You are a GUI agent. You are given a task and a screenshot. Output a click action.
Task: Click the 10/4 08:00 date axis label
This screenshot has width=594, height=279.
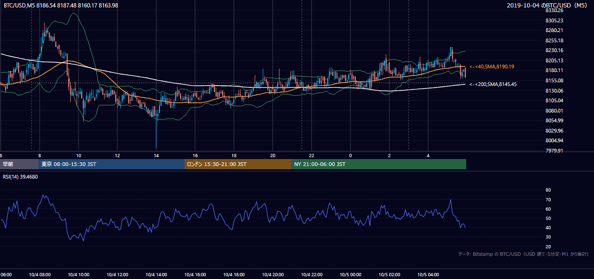[x=40, y=275]
